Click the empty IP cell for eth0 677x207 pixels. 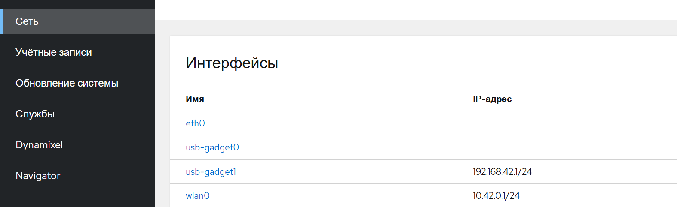point(516,123)
